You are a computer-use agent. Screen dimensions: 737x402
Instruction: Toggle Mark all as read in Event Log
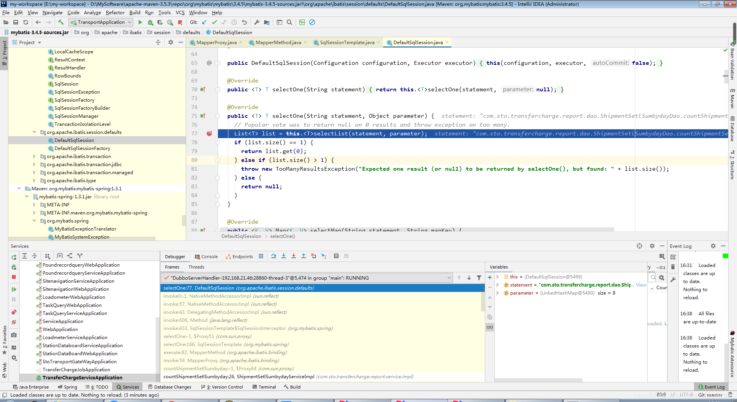(x=673, y=257)
